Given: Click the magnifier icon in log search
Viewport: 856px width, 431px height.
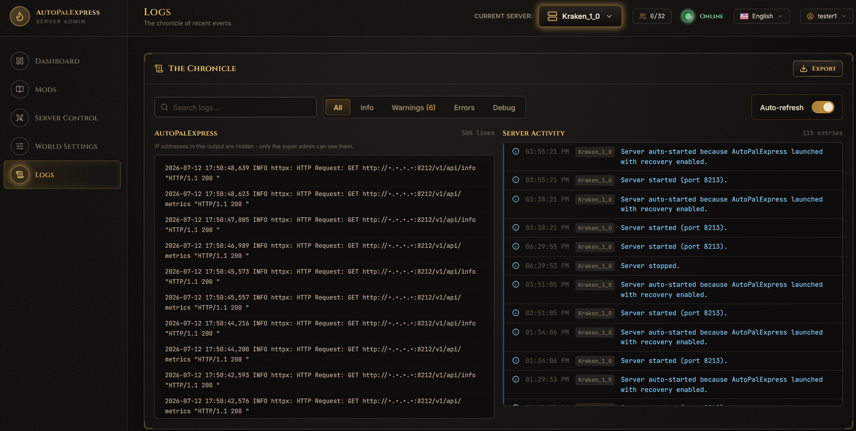Looking at the screenshot, I should (x=164, y=107).
